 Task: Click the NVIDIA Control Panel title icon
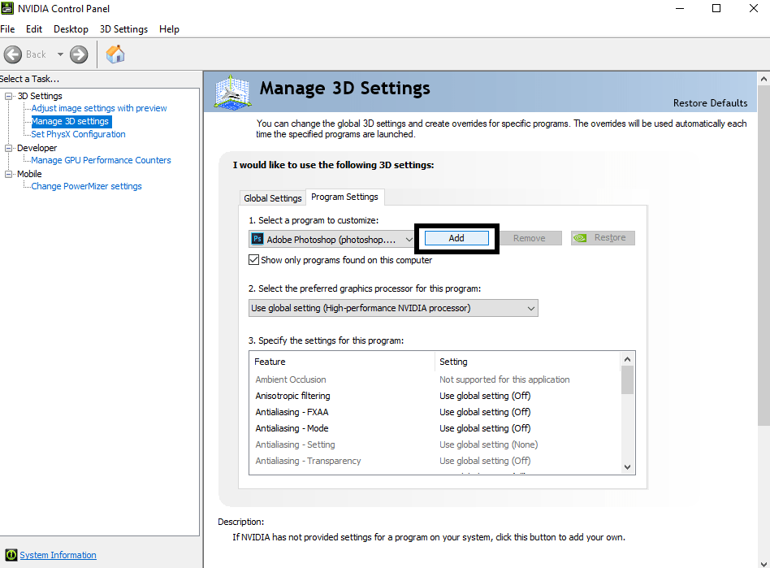6,8
